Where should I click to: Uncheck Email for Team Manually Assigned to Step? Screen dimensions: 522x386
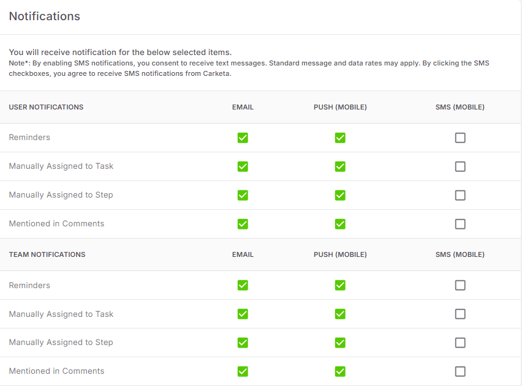click(243, 343)
